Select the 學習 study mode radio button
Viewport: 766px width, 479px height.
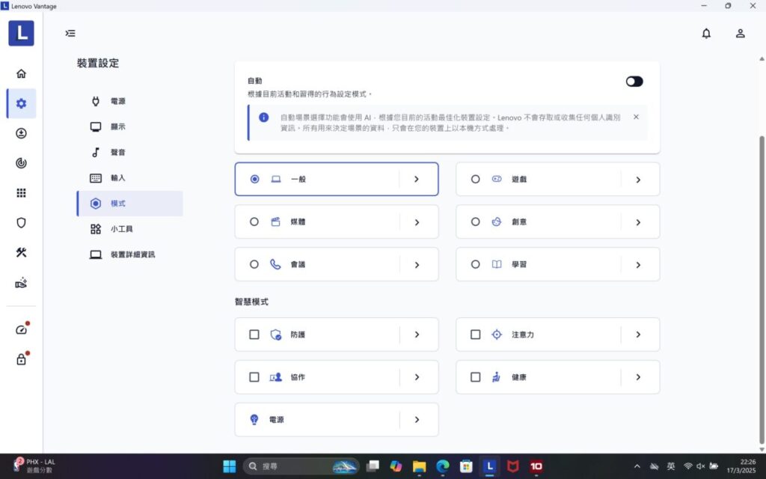475,264
